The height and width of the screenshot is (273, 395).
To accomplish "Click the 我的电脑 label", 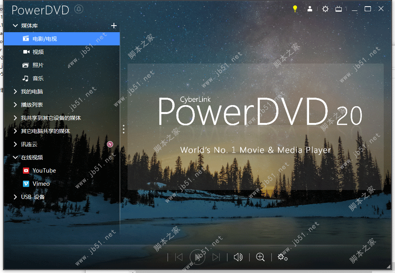I will pyautogui.click(x=32, y=92).
